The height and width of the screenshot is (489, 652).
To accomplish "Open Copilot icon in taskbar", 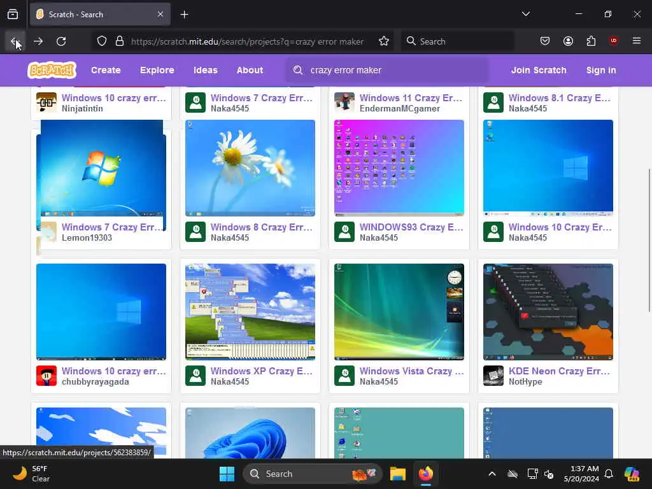I will point(632,474).
